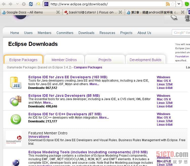Download Java EE package for Windows
The height and width of the screenshot is (166, 190).
click(x=163, y=77)
